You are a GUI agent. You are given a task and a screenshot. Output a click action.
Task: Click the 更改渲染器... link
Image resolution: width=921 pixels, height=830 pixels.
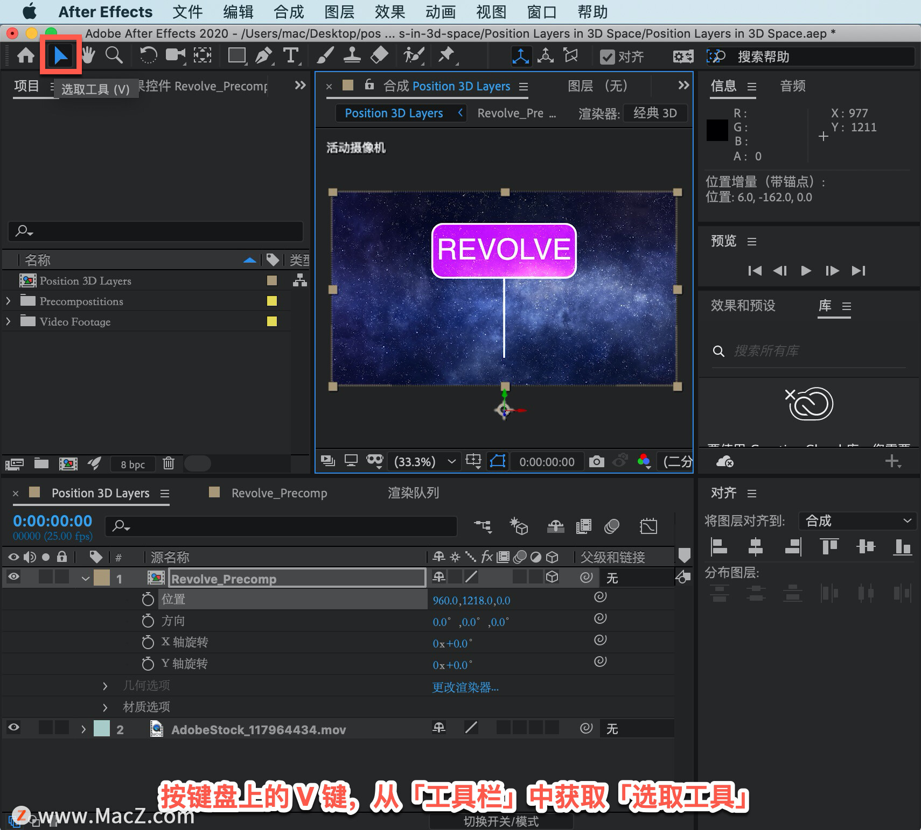tap(465, 687)
